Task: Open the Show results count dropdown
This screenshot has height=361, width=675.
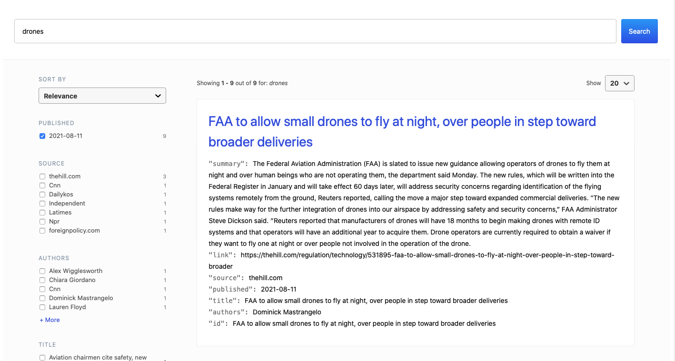Action: click(x=619, y=83)
